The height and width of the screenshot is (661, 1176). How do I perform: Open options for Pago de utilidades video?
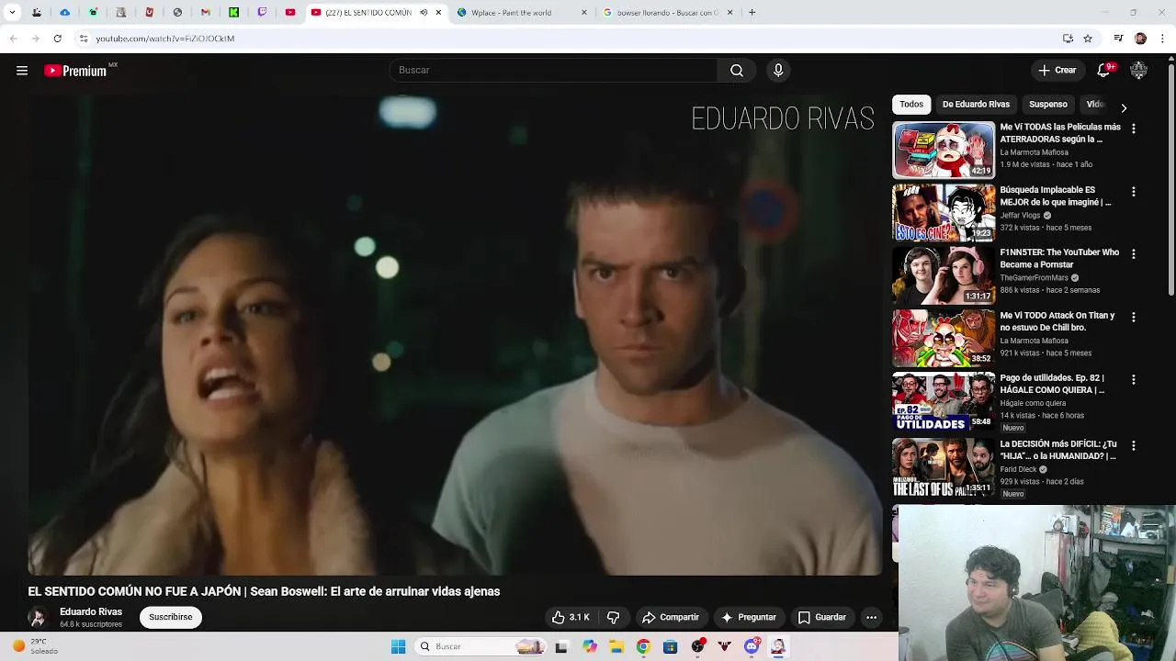pos(1134,380)
